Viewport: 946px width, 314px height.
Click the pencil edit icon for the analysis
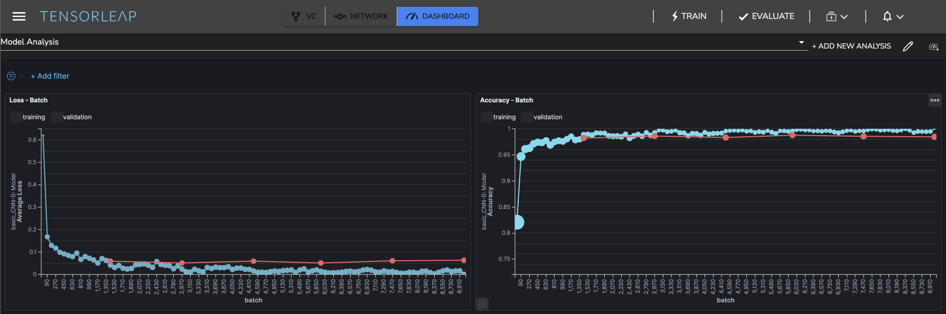(907, 46)
